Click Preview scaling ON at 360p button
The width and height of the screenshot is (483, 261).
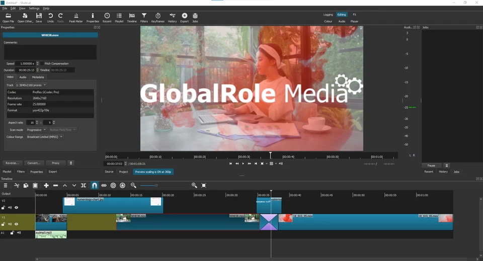click(153, 172)
